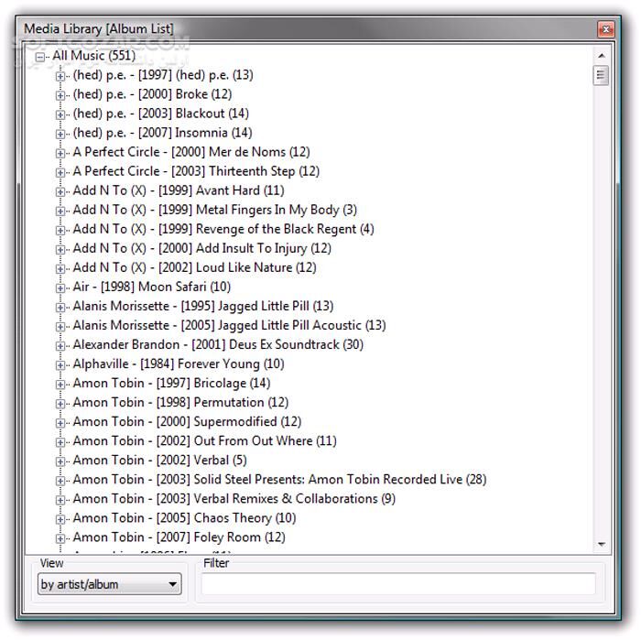Expand Permutation (12) node
The width and height of the screenshot is (641, 640).
60,404
